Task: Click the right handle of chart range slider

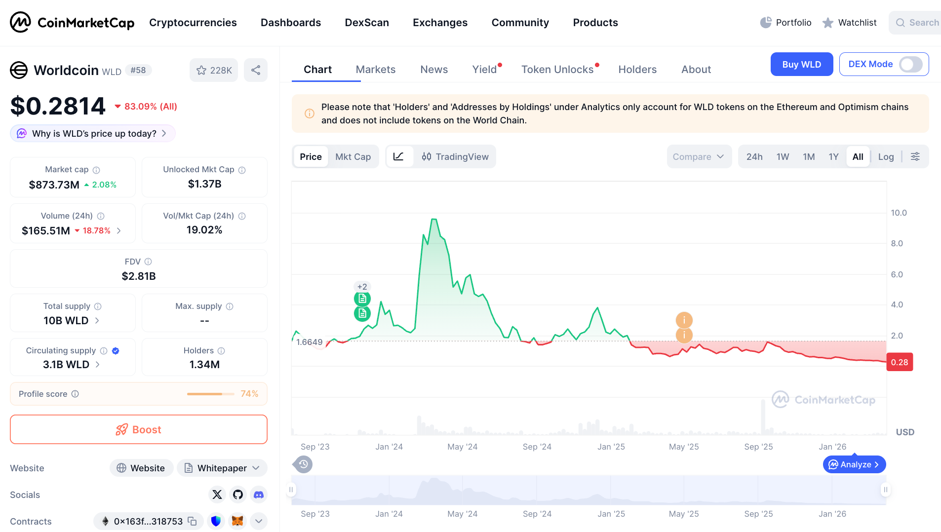Action: pos(885,490)
